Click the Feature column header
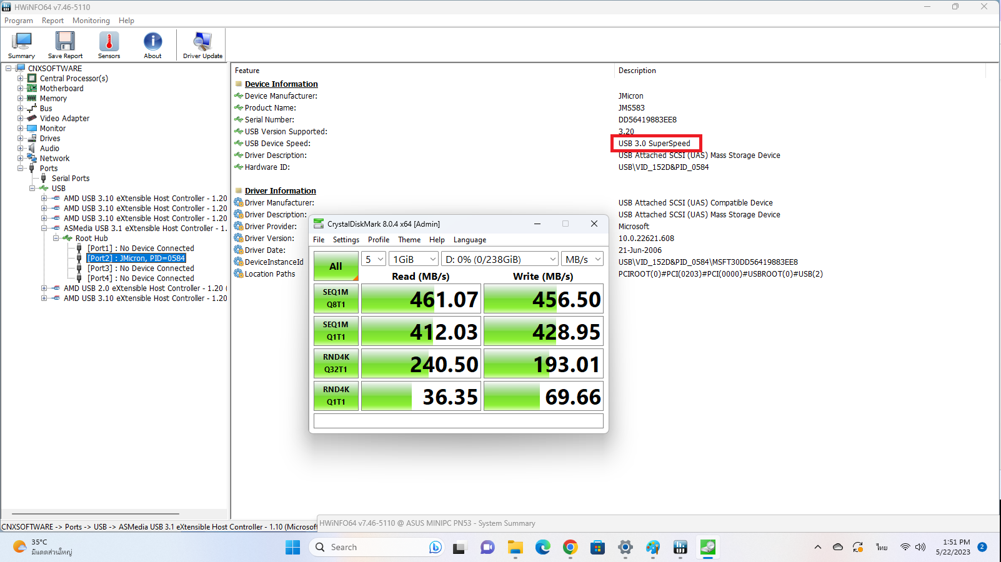The image size is (1001, 562). click(x=247, y=71)
